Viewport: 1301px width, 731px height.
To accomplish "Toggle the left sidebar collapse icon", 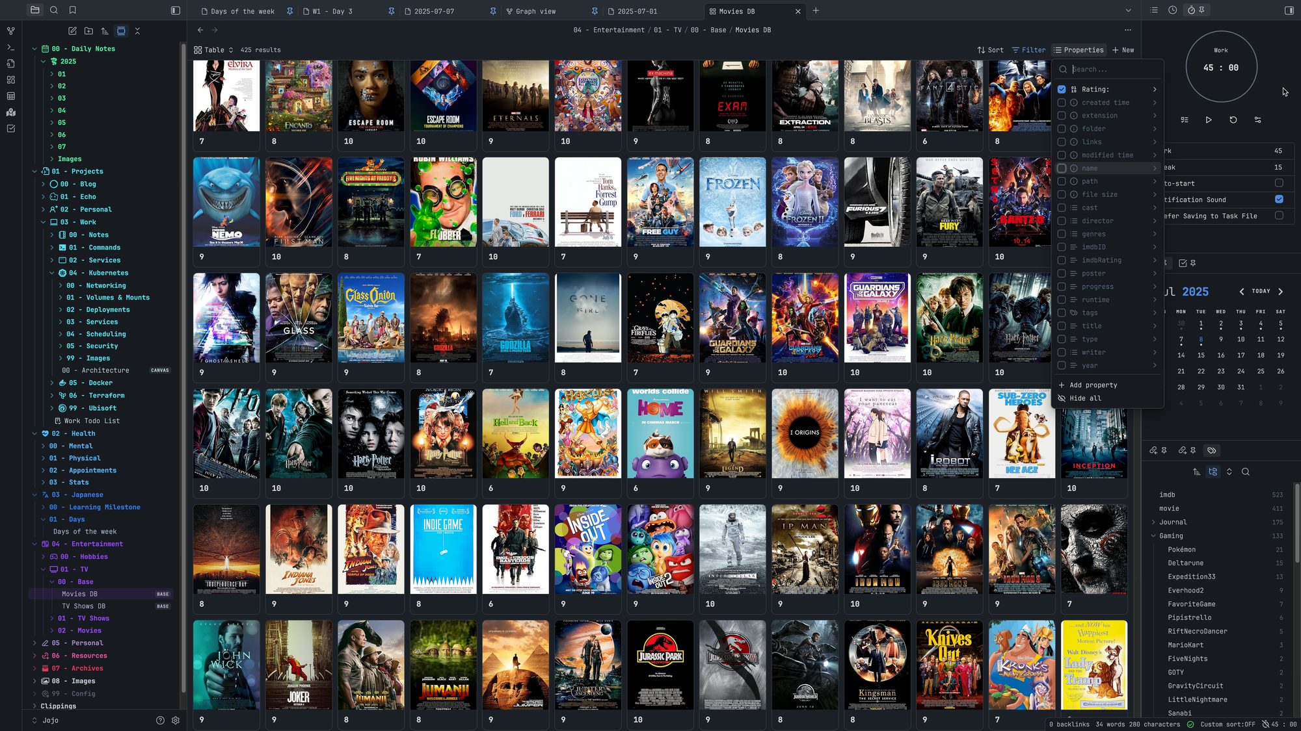I will [176, 10].
